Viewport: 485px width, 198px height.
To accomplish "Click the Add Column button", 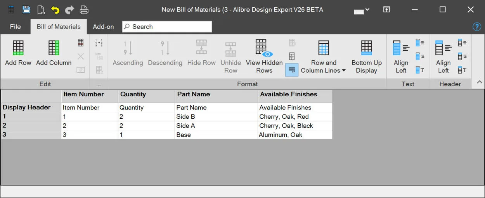I will tap(54, 53).
